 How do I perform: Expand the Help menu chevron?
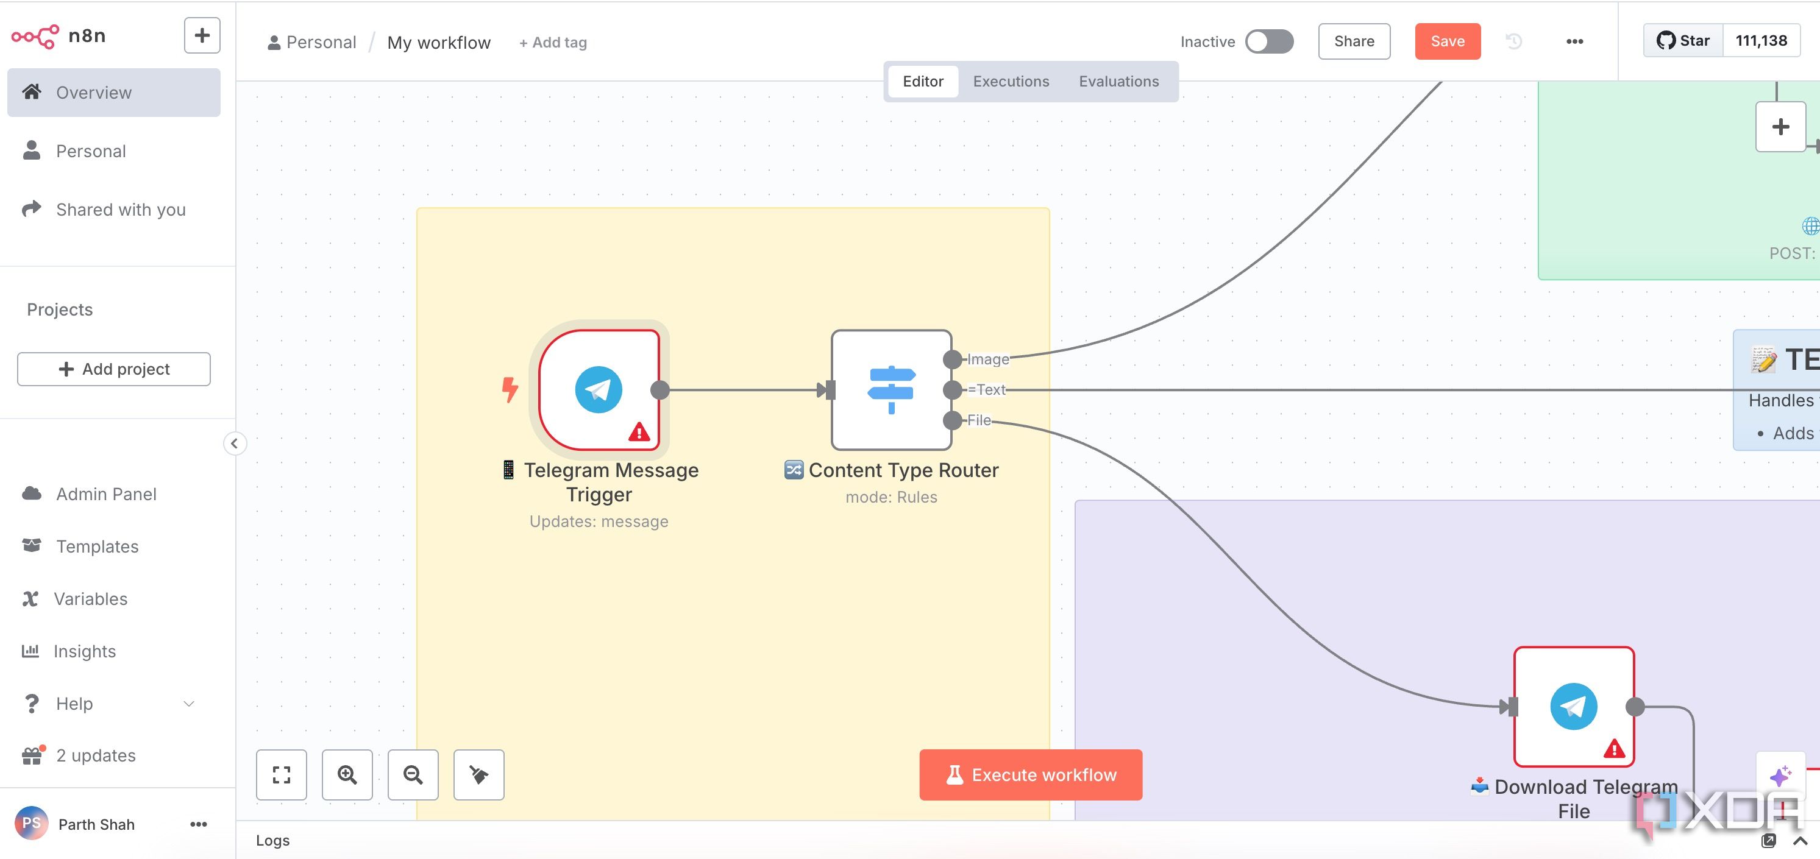[x=188, y=704]
